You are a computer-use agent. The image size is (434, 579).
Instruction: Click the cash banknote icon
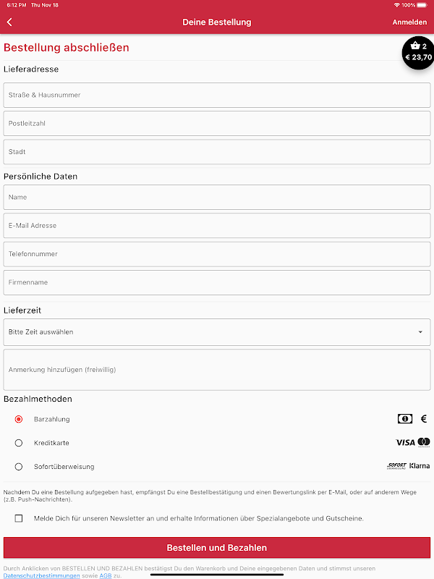tap(405, 419)
